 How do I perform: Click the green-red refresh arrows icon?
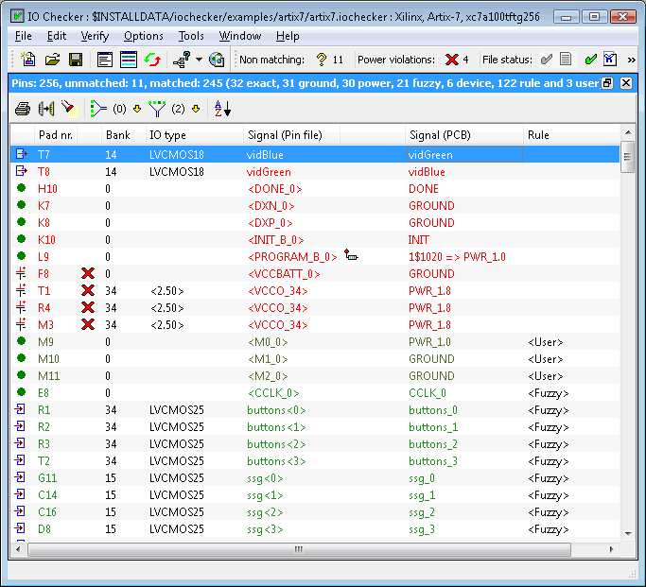point(152,60)
